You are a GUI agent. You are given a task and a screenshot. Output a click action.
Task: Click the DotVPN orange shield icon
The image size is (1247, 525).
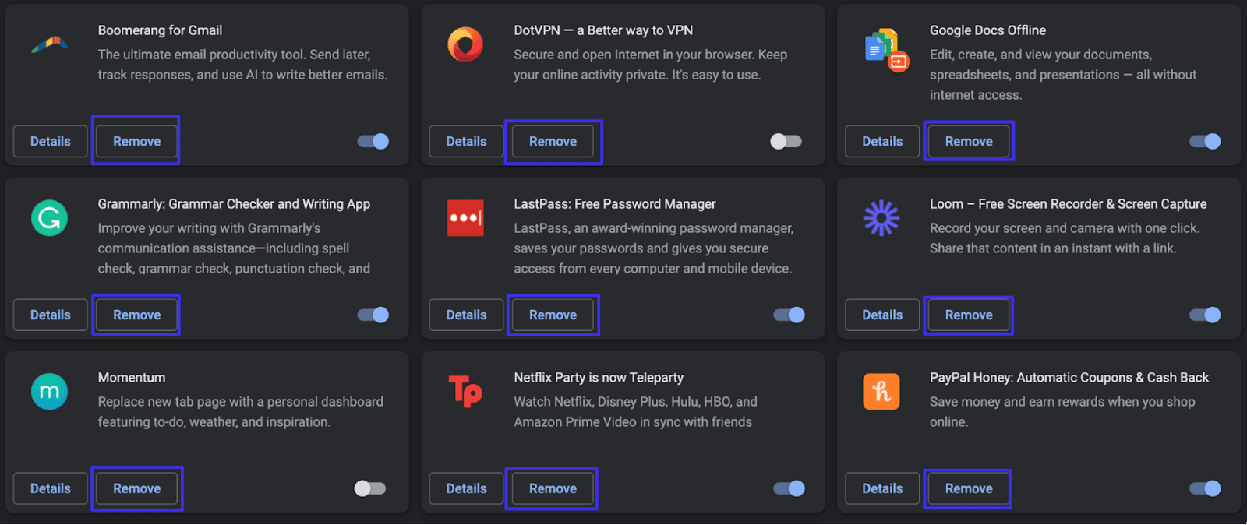465,44
